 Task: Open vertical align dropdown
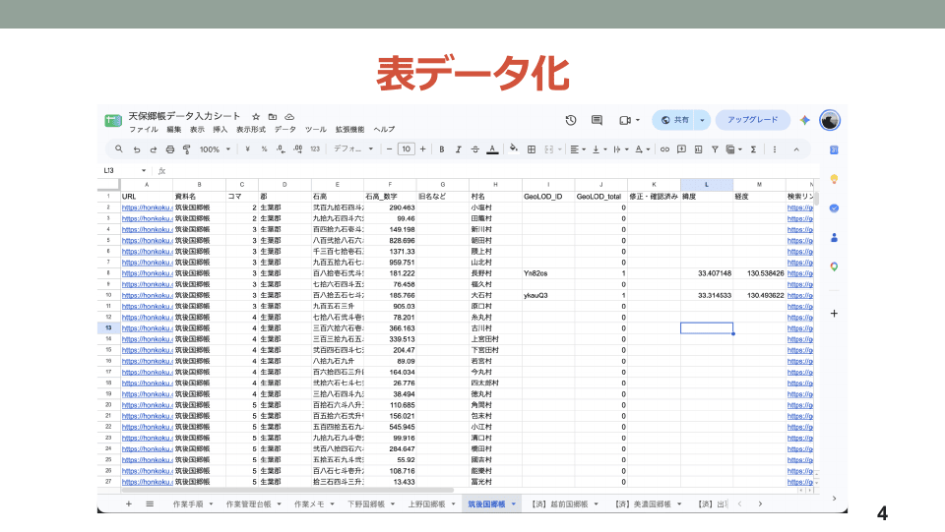tap(599, 149)
